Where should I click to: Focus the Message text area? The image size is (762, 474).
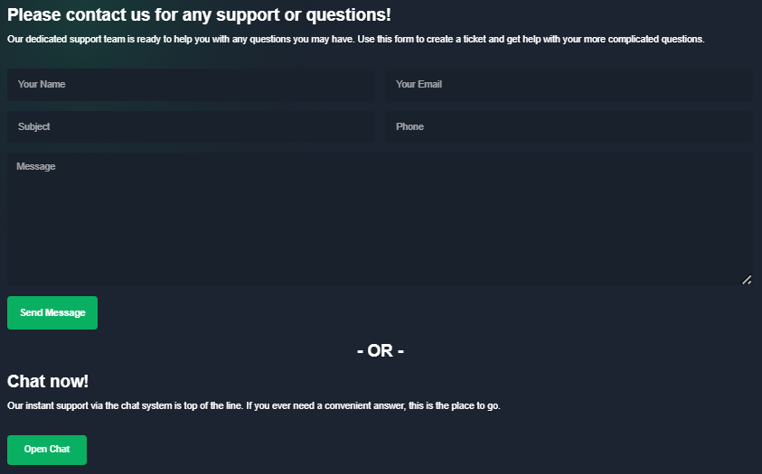click(x=380, y=219)
